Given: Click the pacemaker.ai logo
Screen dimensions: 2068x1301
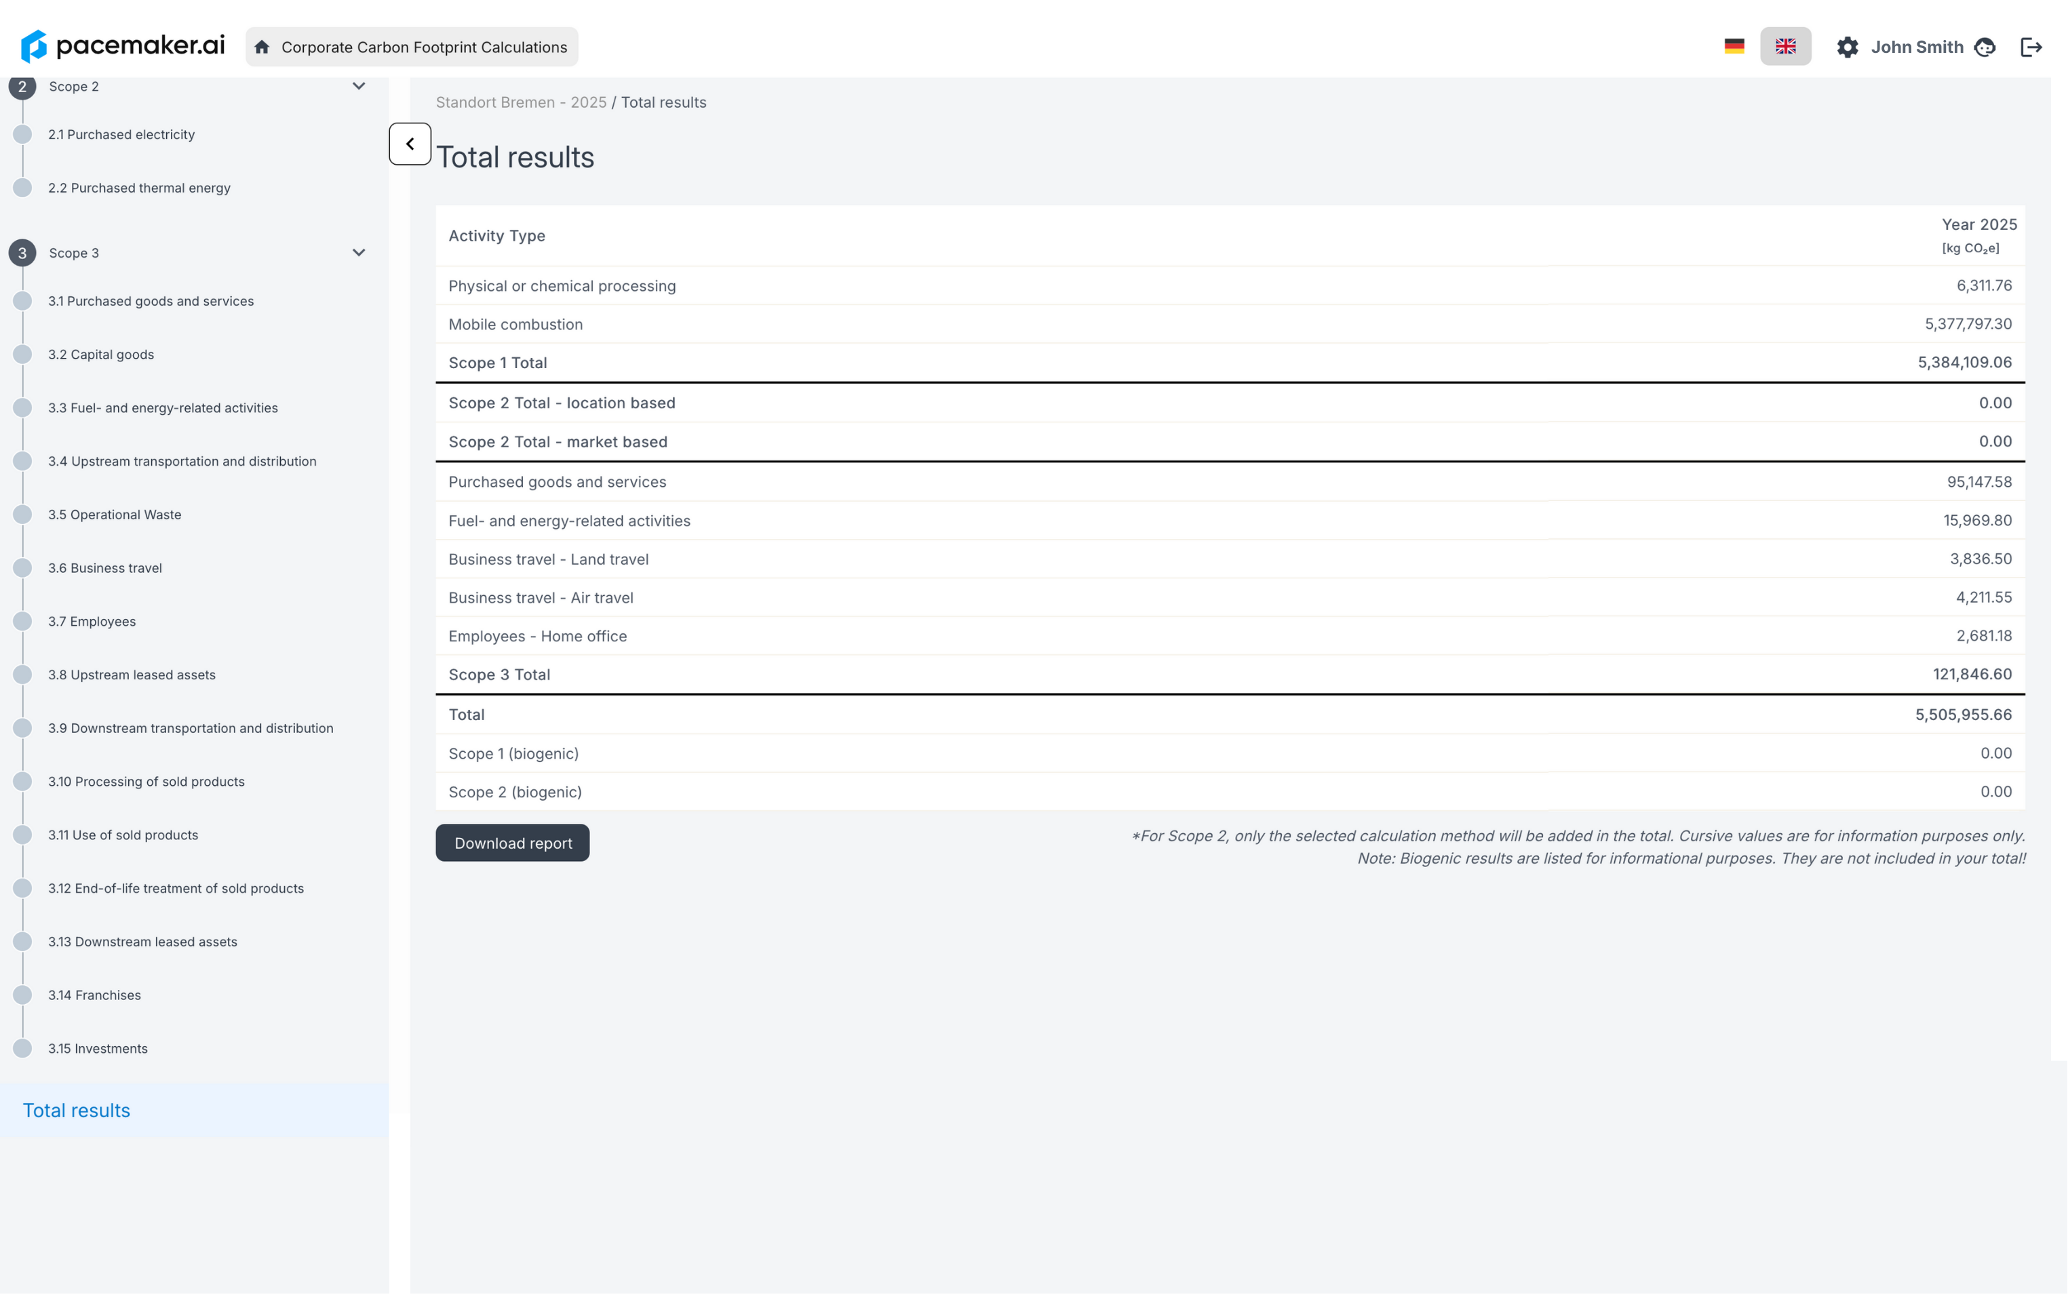Looking at the screenshot, I should [x=123, y=46].
